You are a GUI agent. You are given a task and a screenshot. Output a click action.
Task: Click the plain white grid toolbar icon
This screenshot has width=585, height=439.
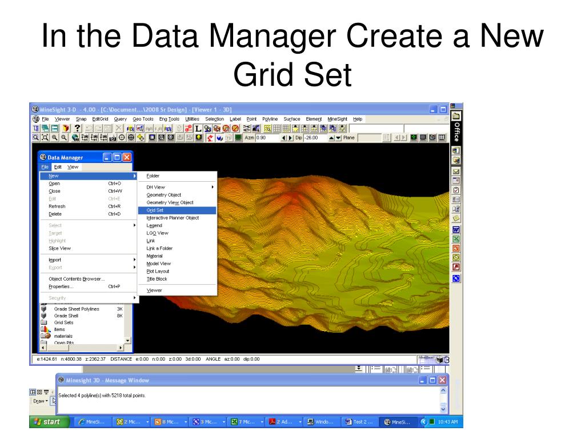point(277,129)
